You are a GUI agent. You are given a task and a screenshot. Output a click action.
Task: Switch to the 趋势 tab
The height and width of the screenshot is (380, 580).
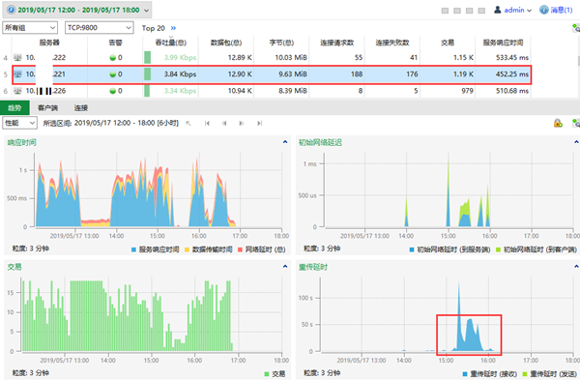14,107
